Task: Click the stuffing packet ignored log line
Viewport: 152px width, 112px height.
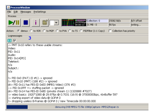Action: tap(36, 88)
